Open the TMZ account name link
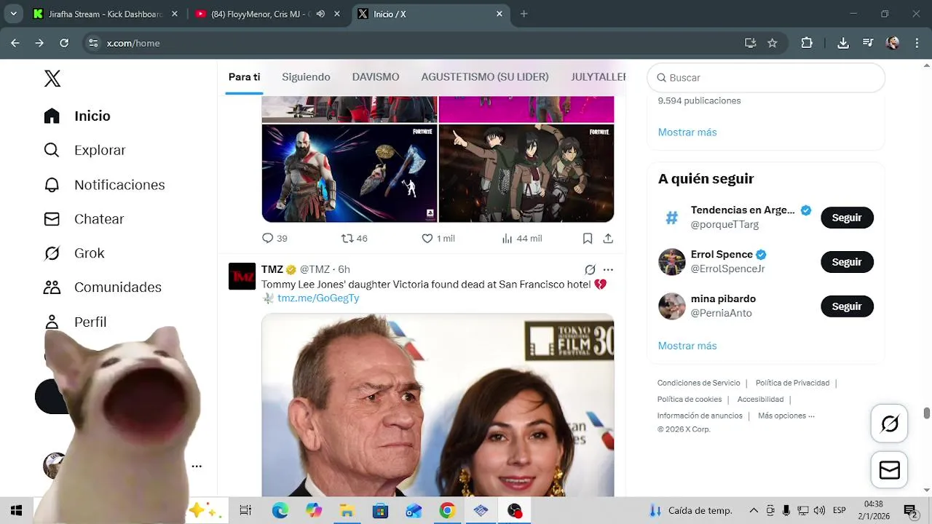The width and height of the screenshot is (932, 524). (272, 269)
